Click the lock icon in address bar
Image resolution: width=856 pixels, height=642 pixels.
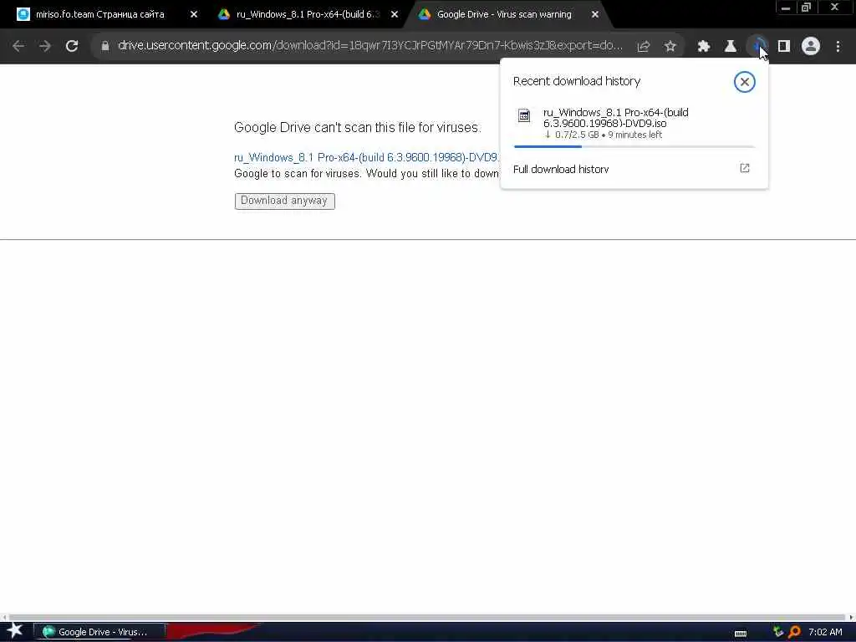pyautogui.click(x=104, y=46)
